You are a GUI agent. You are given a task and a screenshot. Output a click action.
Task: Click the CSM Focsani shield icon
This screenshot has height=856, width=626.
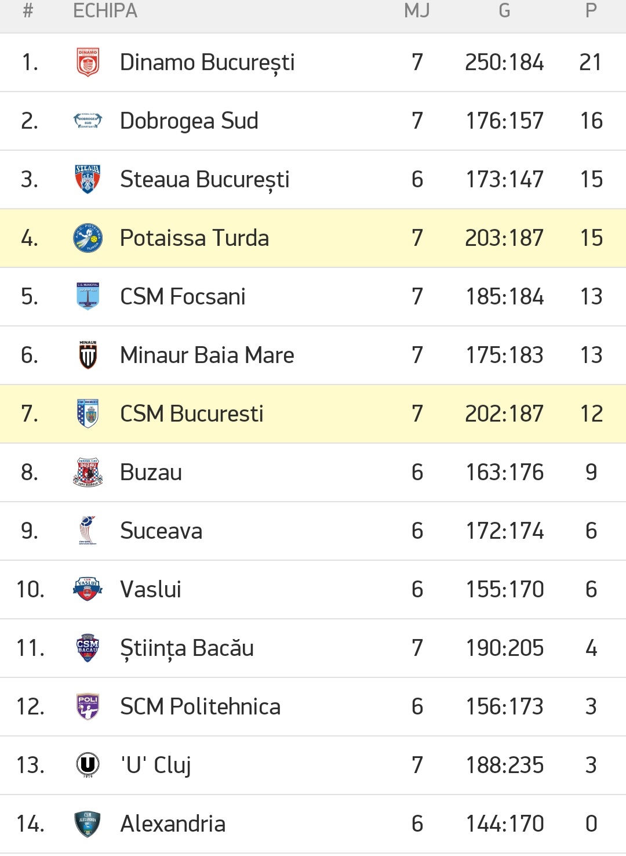click(88, 296)
